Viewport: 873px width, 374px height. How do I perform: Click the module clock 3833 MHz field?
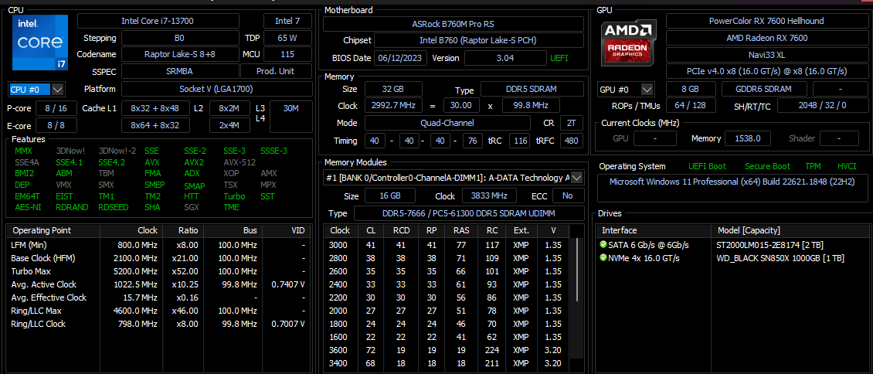click(x=489, y=196)
